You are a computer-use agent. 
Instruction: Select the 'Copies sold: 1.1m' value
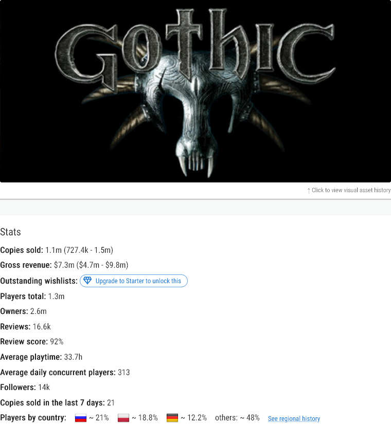57,250
